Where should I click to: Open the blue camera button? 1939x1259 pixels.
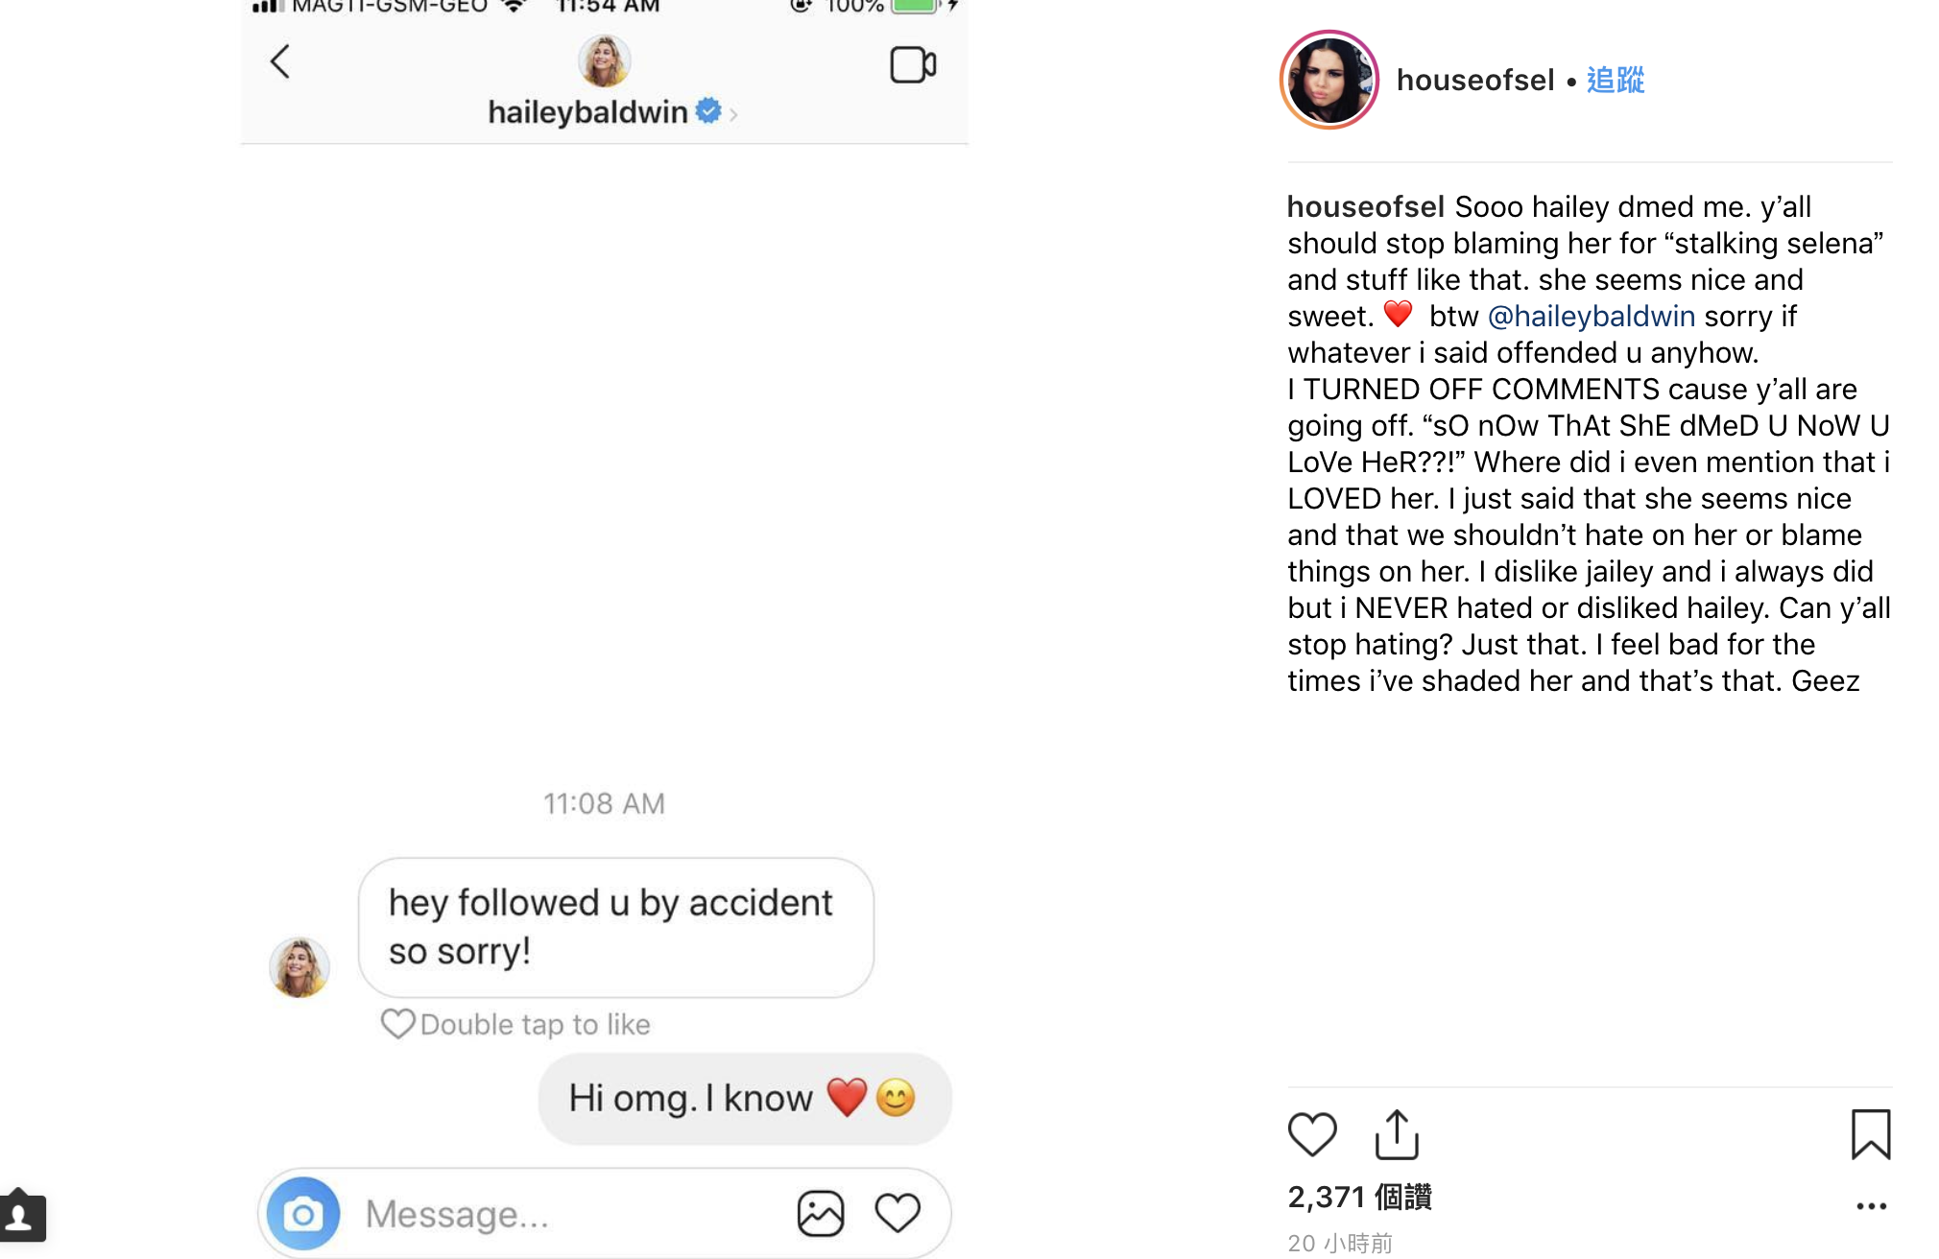pos(303,1214)
